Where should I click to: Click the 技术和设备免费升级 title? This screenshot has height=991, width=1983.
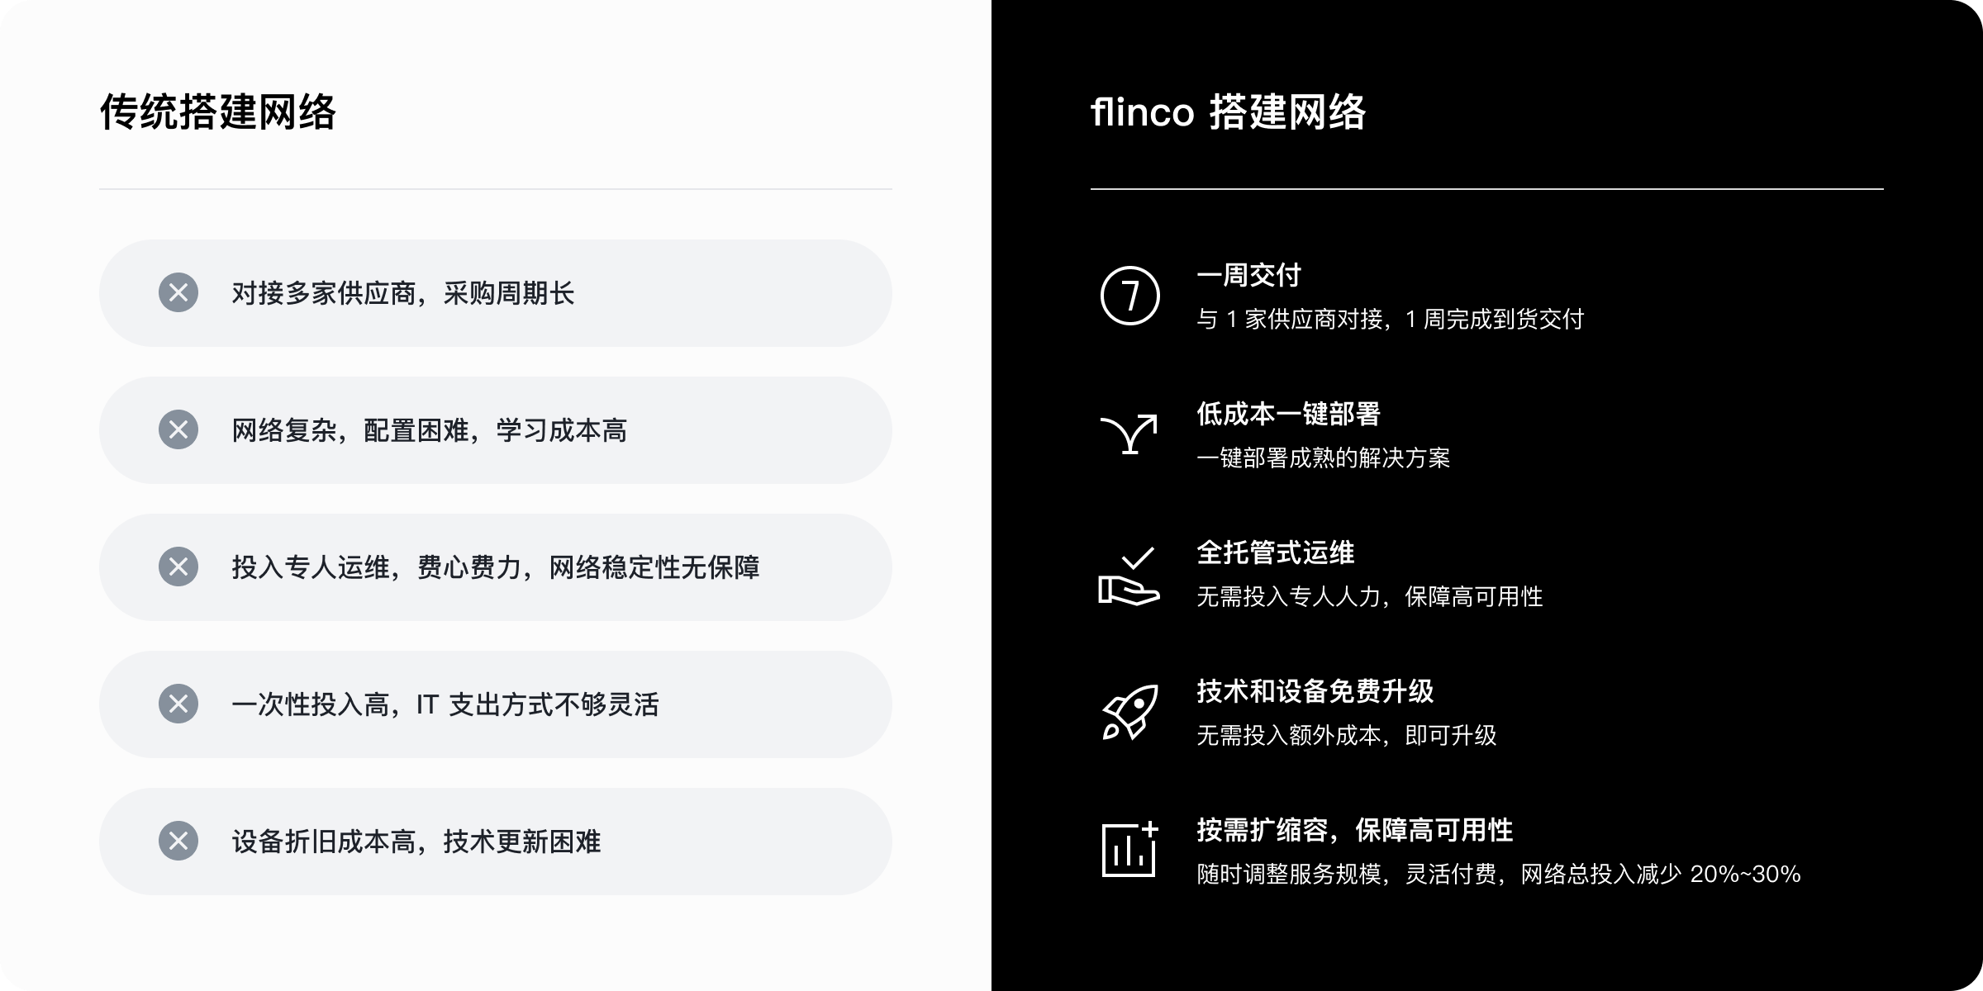click(x=1315, y=691)
